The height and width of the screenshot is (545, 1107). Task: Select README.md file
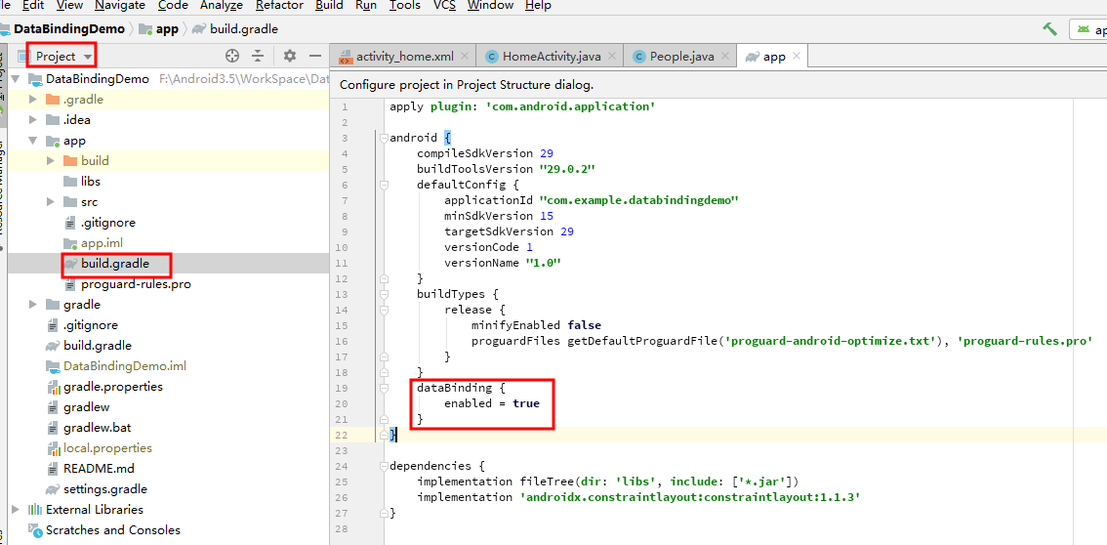coord(99,469)
